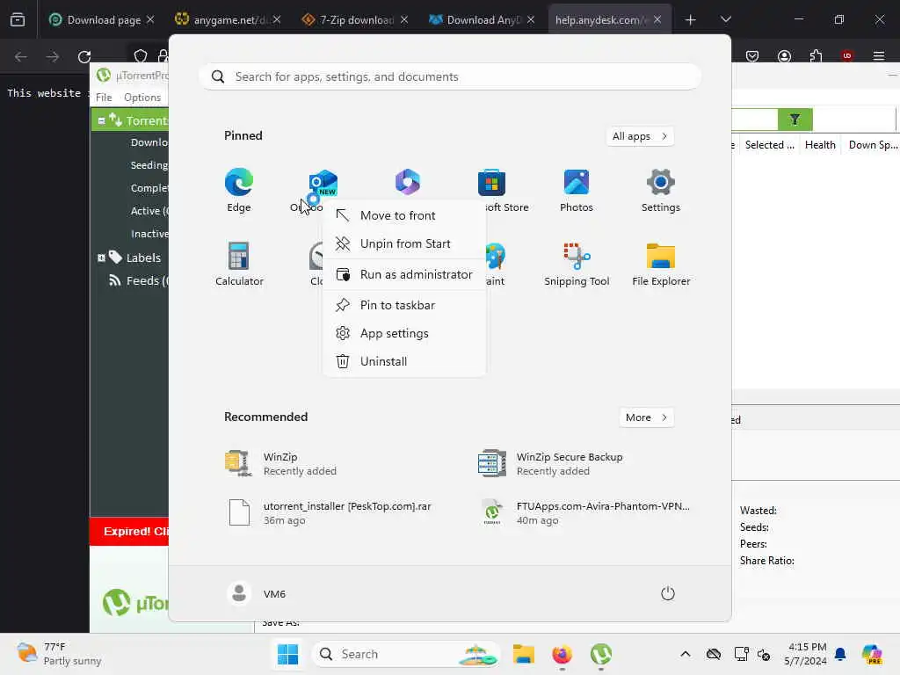The image size is (900, 675).
Task: Choose Unpin from Start
Action: [x=404, y=243]
